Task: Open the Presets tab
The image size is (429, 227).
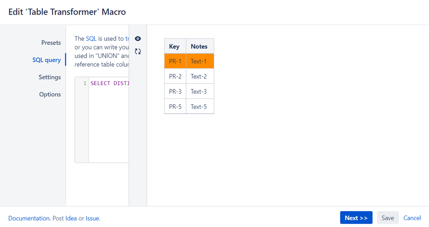Action: pos(51,43)
